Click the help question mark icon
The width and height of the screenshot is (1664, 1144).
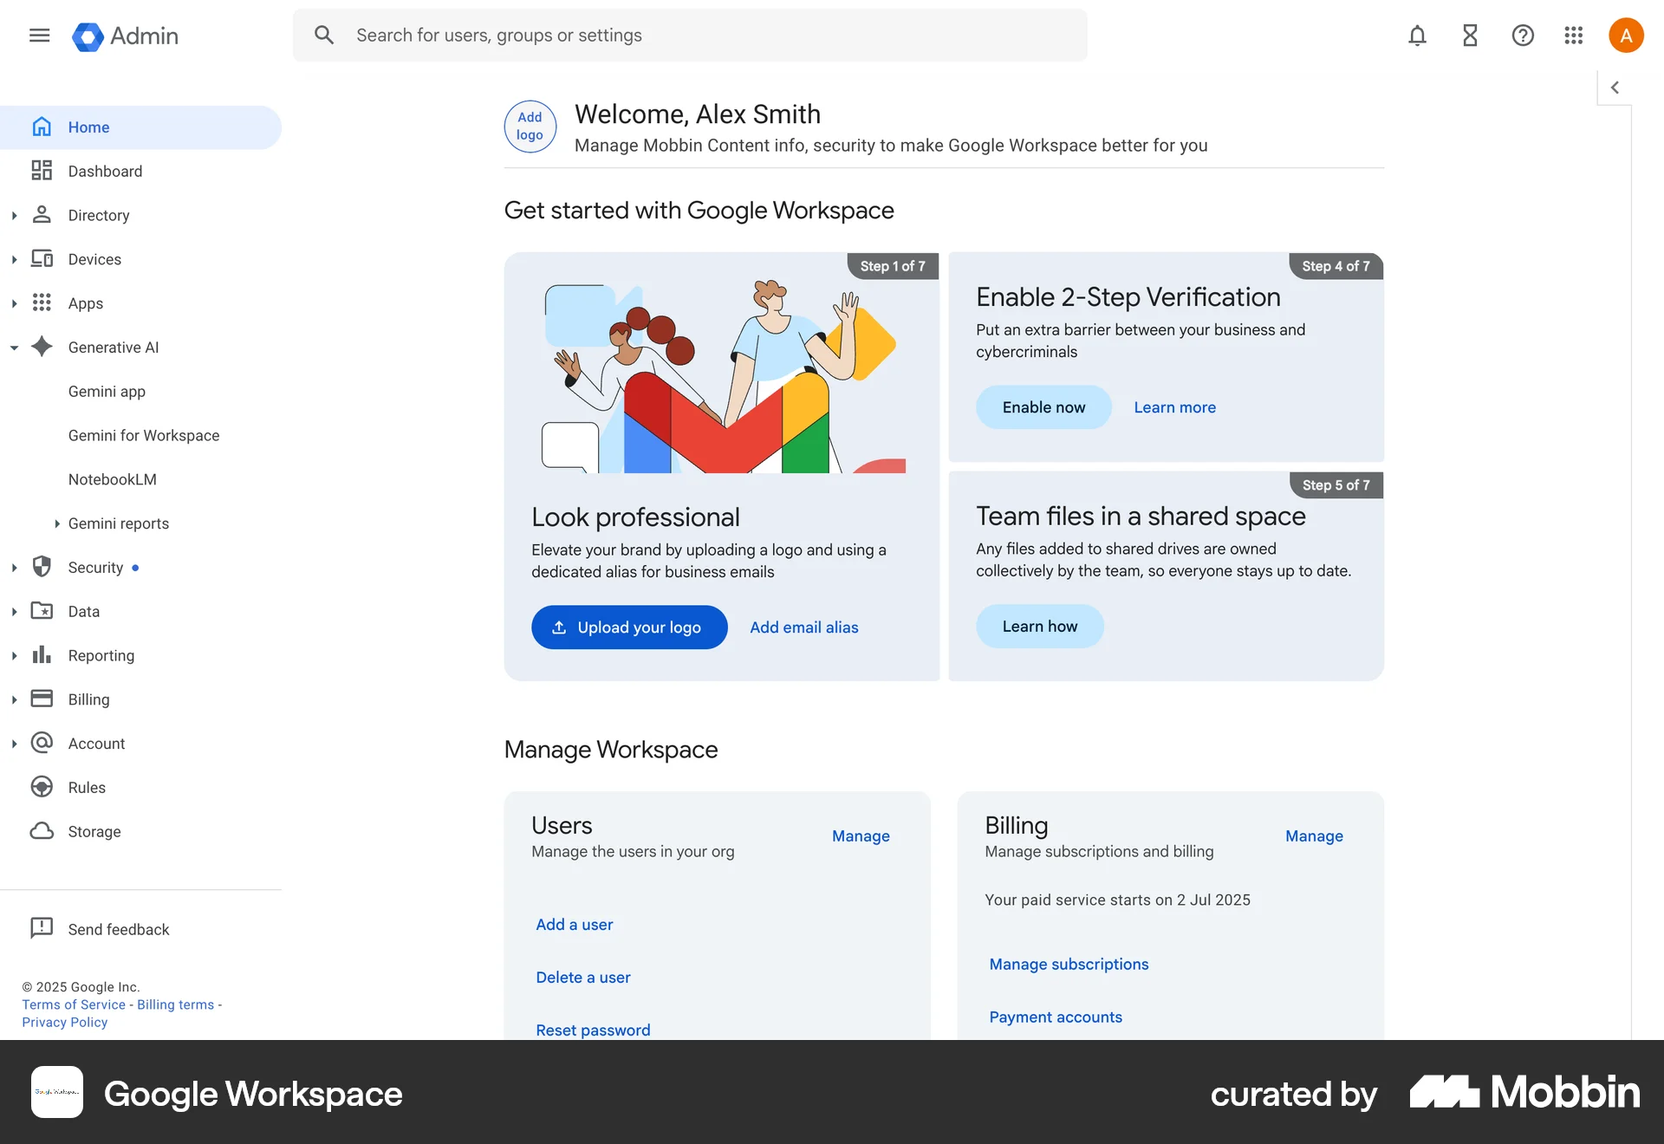tap(1523, 36)
